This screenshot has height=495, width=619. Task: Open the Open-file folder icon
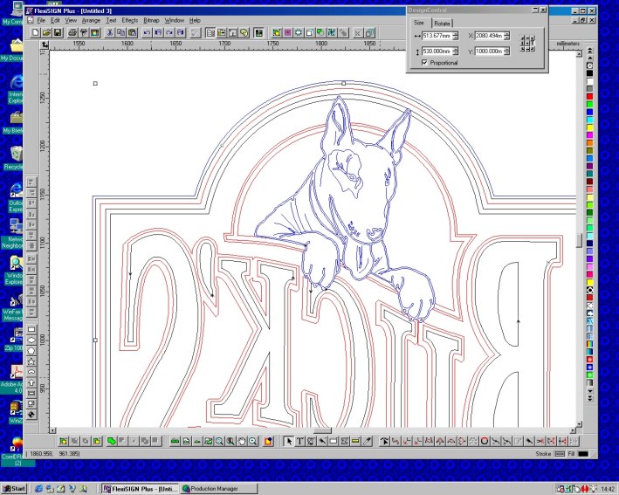pyautogui.click(x=46, y=32)
